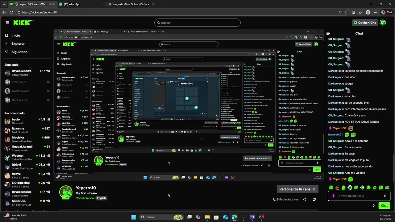
Task: Click the green Chat send button
Action: [x=384, y=206]
